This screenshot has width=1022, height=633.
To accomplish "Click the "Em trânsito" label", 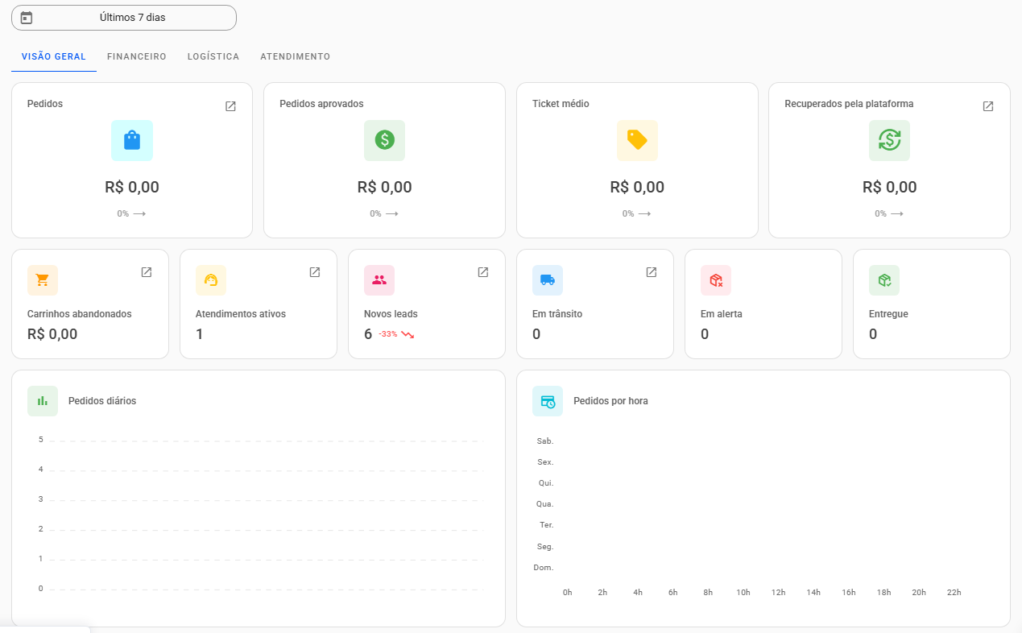I will pos(557,314).
